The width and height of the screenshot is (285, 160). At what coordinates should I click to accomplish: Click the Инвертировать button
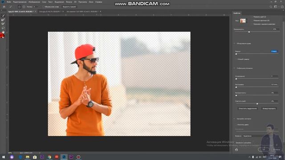(269, 108)
